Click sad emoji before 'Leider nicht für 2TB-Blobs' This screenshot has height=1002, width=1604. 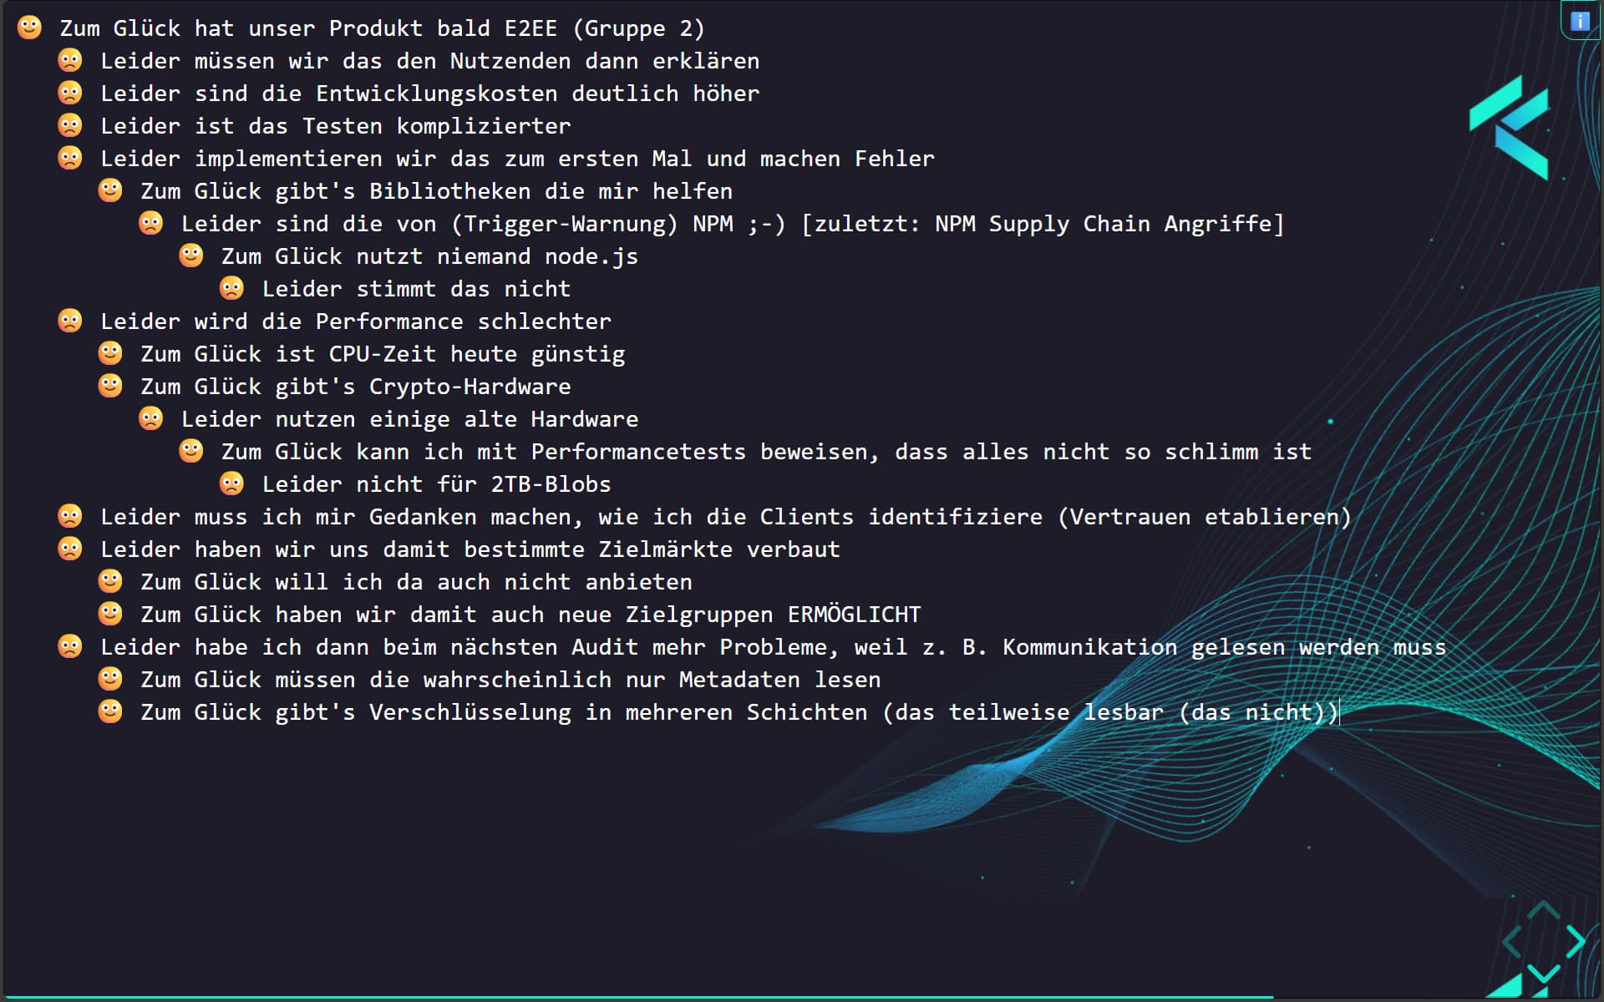click(x=231, y=483)
